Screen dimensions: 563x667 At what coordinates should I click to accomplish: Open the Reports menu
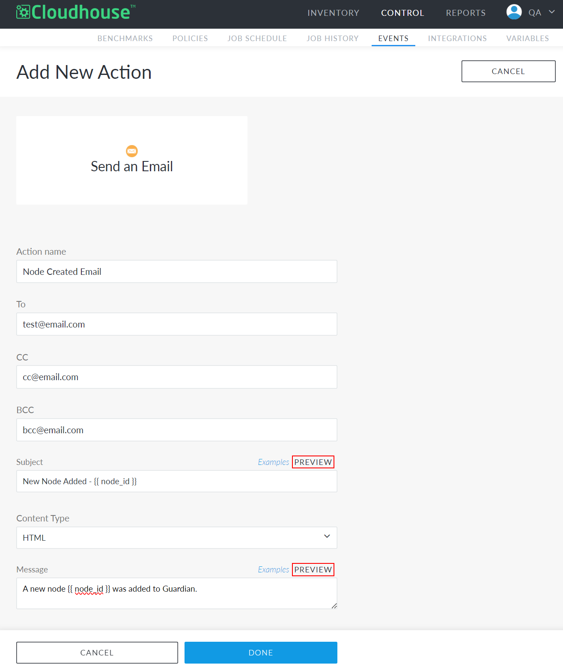tap(466, 13)
